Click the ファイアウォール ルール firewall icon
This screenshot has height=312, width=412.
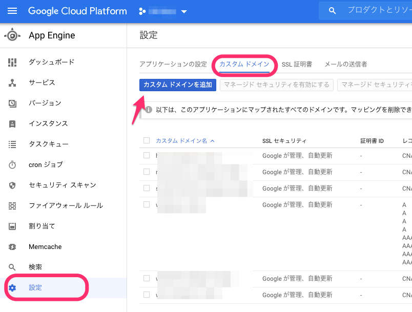tap(12, 205)
